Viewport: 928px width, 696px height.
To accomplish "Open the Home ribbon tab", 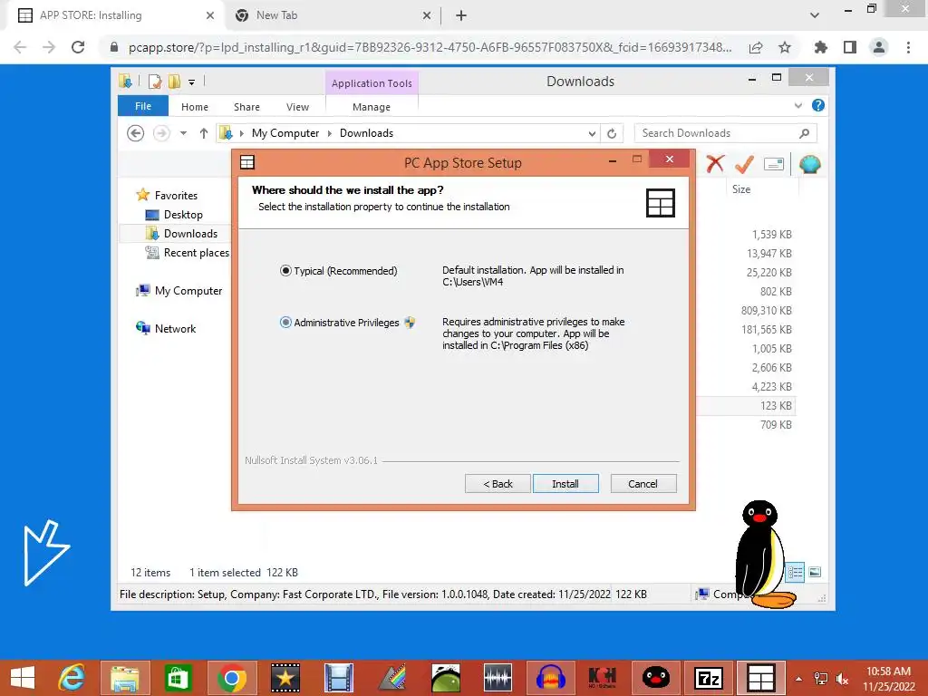I will coord(195,107).
